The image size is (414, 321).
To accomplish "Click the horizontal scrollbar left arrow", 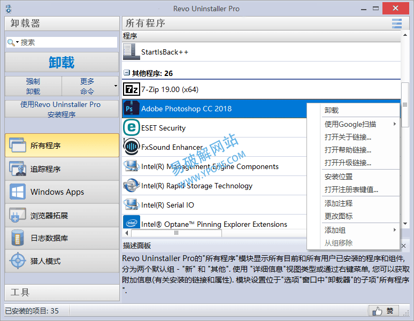I will coord(127,233).
